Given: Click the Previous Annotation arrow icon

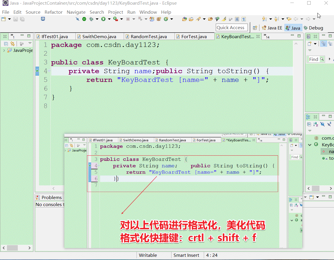Looking at the screenshot, I should (276, 19).
